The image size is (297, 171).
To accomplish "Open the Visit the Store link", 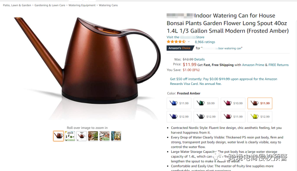I will pos(186,37).
